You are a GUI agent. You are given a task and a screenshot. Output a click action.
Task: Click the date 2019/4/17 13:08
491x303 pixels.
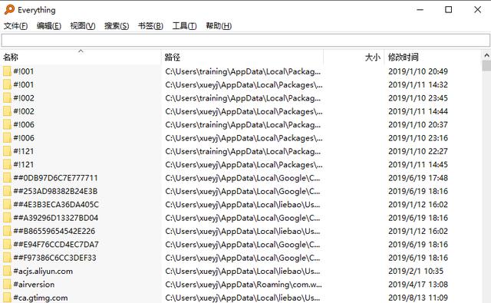(418, 285)
